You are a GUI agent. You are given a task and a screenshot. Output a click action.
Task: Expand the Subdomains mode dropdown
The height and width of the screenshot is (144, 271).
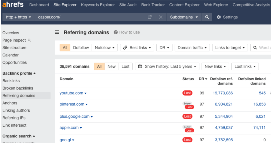[184, 17]
